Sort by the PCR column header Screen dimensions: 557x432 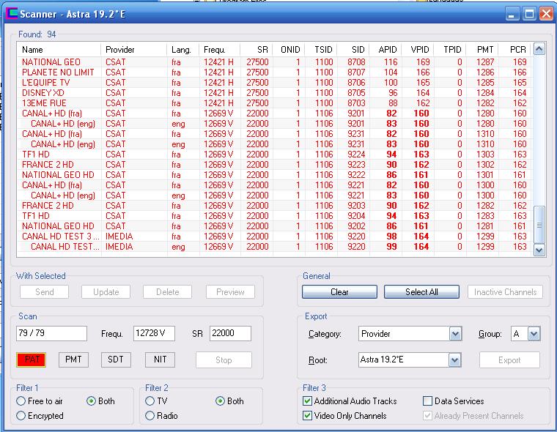514,50
